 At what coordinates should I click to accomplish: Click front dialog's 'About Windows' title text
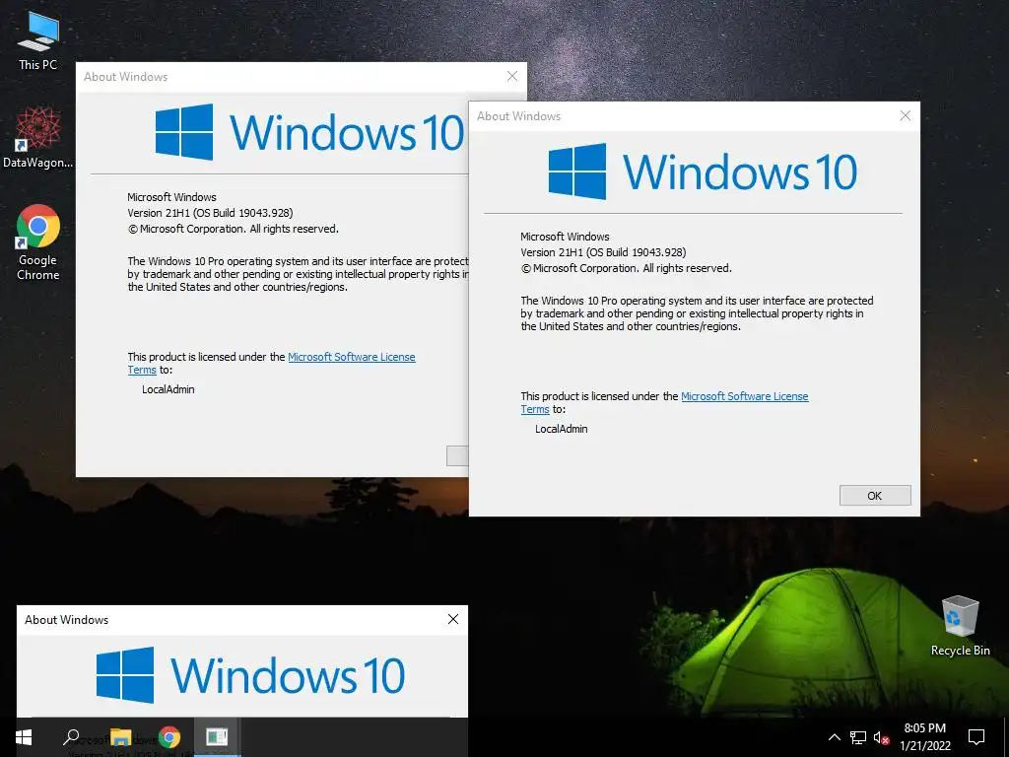pos(518,116)
